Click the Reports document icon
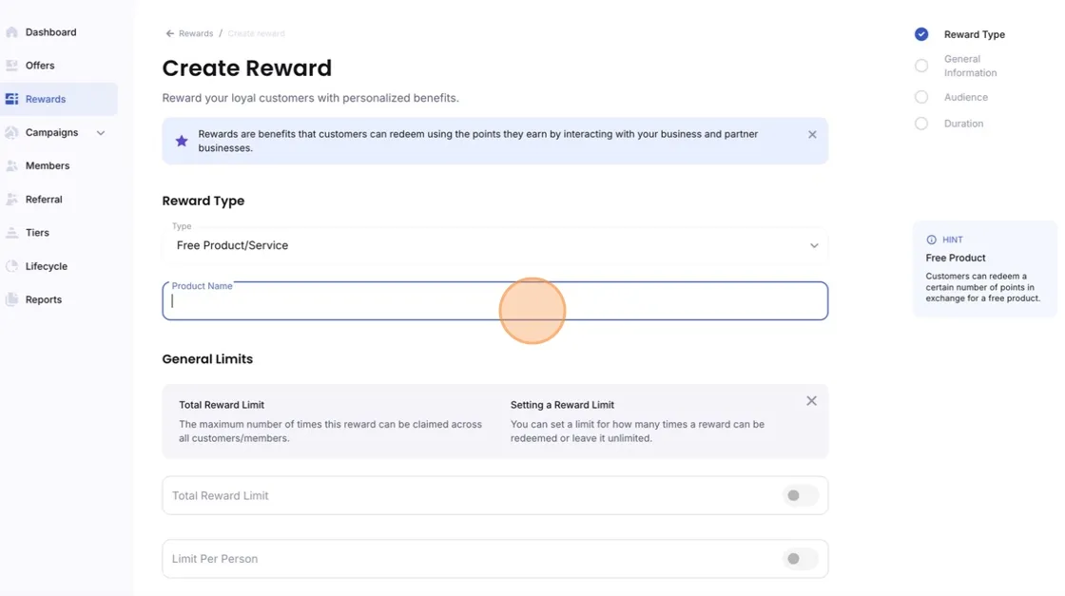 click(11, 299)
